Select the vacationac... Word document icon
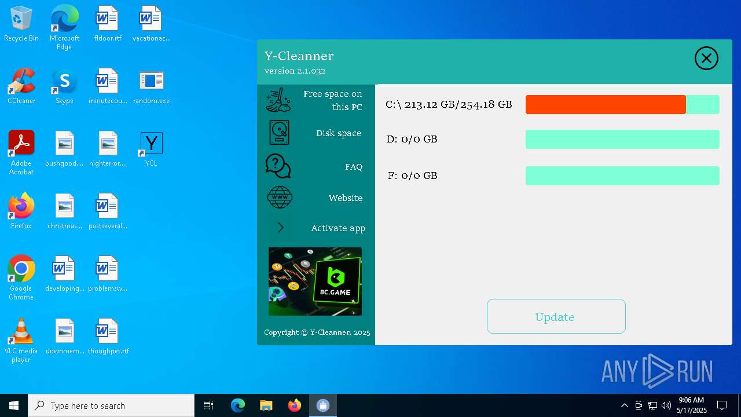The width and height of the screenshot is (741, 417). [x=151, y=24]
